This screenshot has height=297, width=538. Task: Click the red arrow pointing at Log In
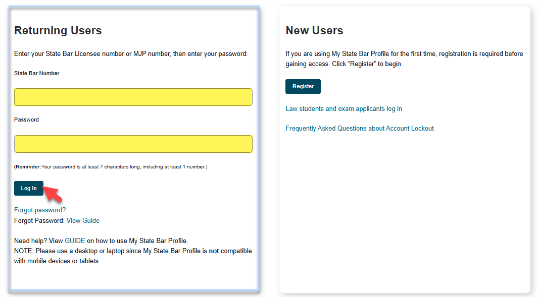pos(54,193)
